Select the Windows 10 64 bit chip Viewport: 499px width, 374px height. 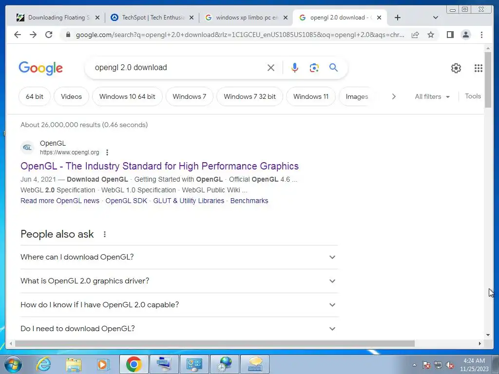pos(127,97)
